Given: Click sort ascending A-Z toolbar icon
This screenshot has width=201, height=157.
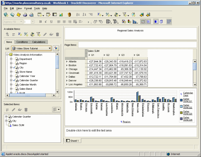Looking at the screenshot, I should (x=77, y=15).
